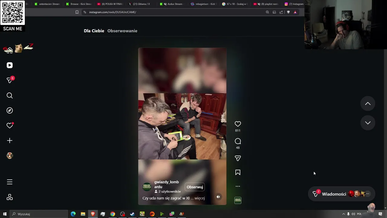
Task: Open the reel's audio thumbnail
Action: tap(238, 200)
